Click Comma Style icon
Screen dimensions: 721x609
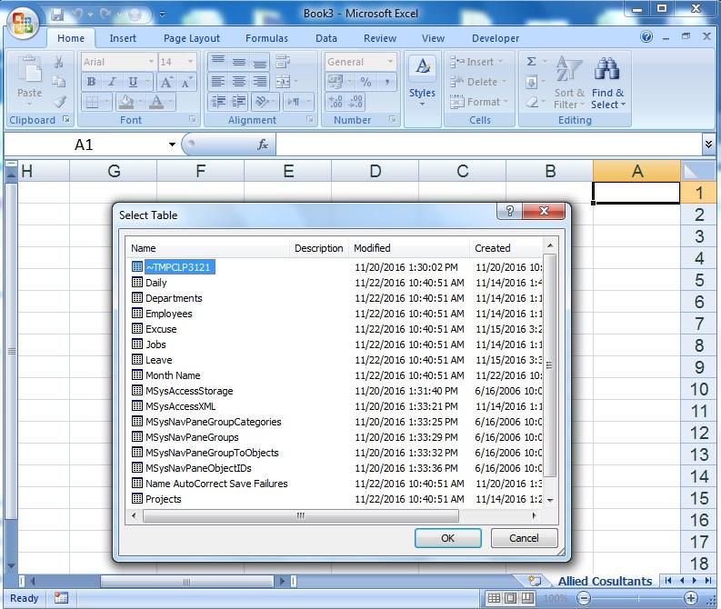pos(387,82)
